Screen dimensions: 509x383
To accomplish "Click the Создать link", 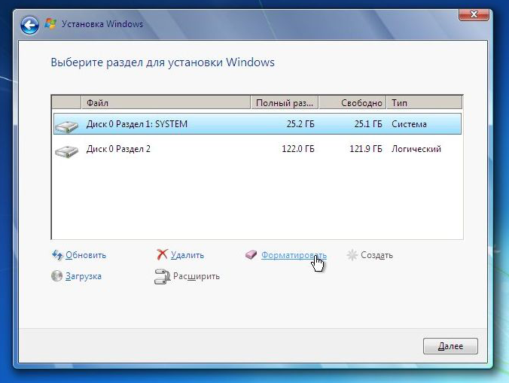I will [x=376, y=255].
